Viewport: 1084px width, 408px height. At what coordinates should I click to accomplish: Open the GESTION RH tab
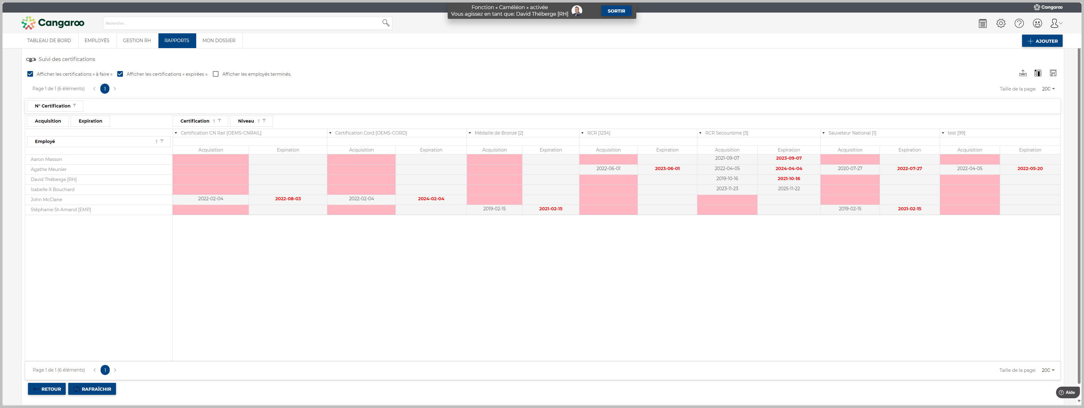coord(137,41)
